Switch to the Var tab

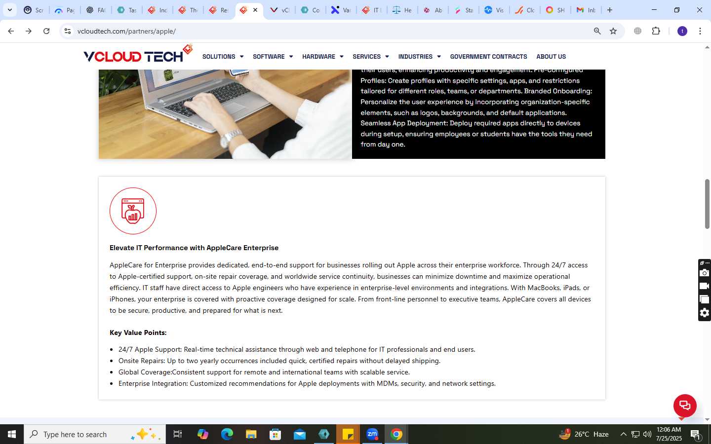[341, 10]
